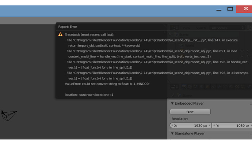The image size is (252, 141).
Task: Click the Start button in Embedded Player
Action: (190, 112)
